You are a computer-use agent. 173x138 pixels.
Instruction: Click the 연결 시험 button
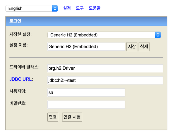[72, 117]
